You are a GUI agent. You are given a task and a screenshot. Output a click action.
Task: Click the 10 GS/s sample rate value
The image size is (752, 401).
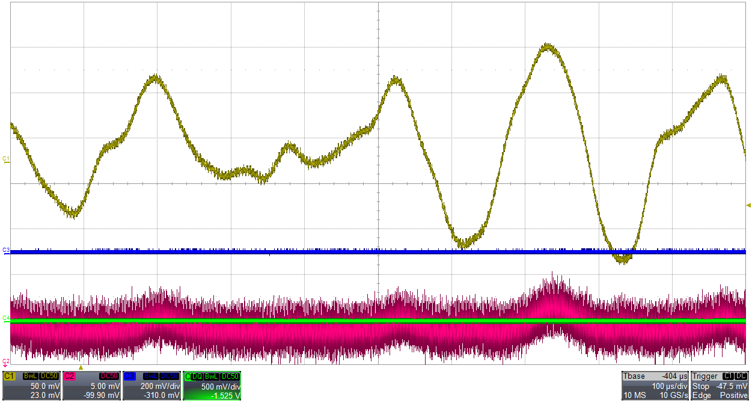click(x=674, y=395)
